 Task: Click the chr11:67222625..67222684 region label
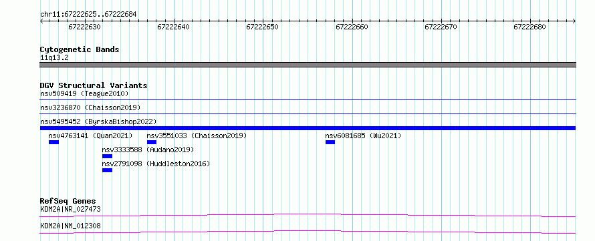point(88,15)
